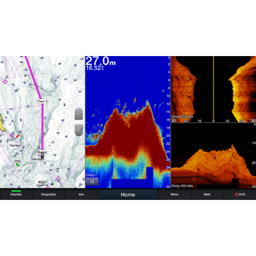Select the Turn 1 route label

click(x=42, y=101)
